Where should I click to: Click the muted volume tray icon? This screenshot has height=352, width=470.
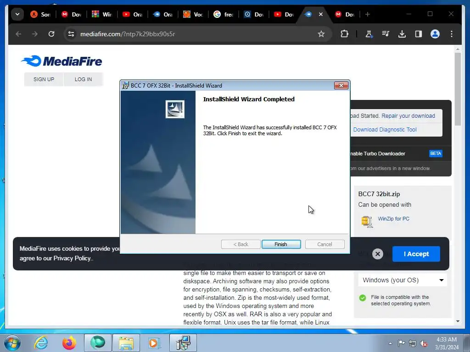tap(424, 343)
